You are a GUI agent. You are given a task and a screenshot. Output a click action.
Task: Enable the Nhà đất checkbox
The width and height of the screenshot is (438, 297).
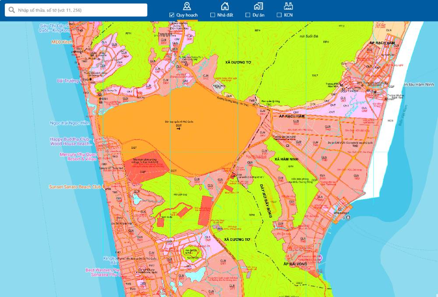click(x=213, y=15)
